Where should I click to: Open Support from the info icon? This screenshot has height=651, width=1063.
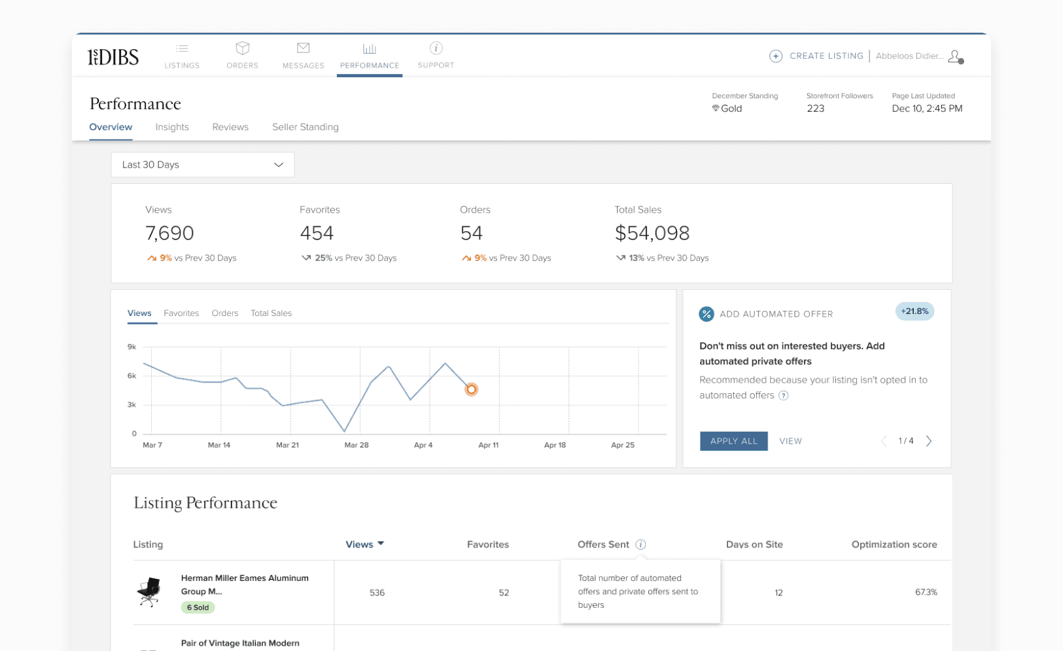[x=436, y=48]
